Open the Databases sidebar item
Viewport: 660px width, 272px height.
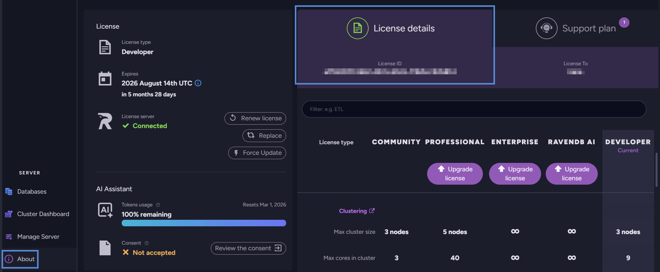[x=38, y=191]
